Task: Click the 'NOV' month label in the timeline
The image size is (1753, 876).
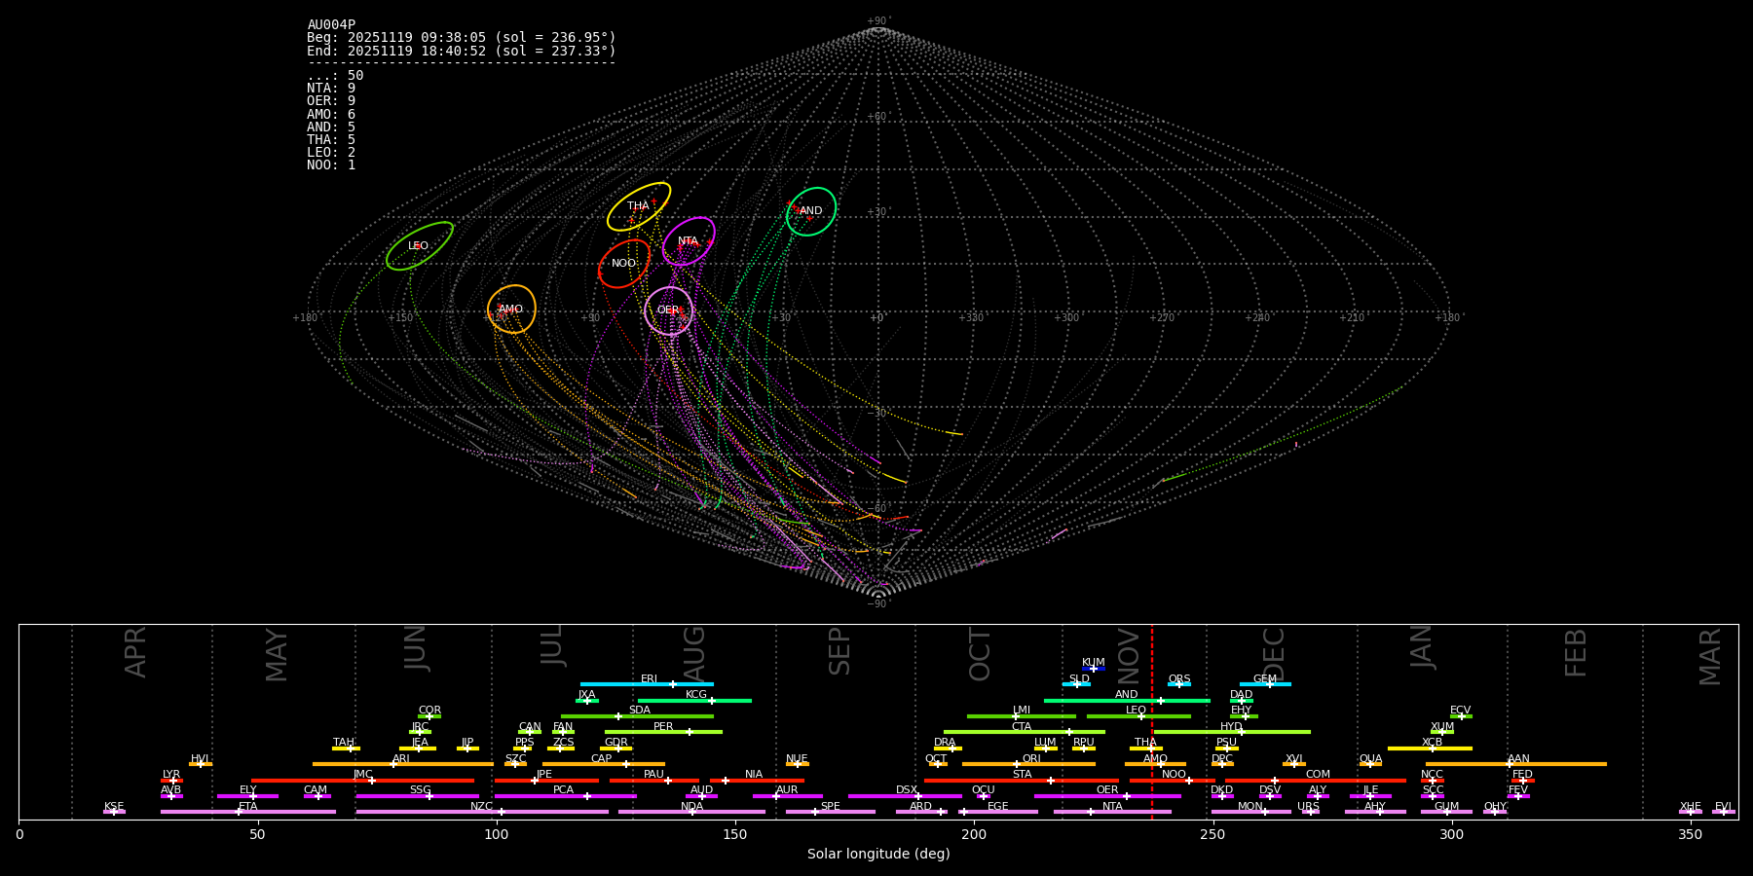Action: [x=1129, y=655]
